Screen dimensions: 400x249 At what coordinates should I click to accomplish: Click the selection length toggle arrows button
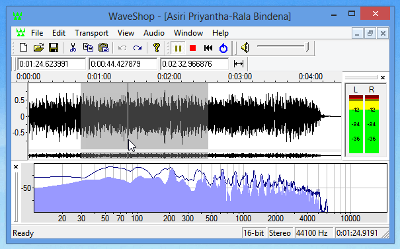pos(239,63)
